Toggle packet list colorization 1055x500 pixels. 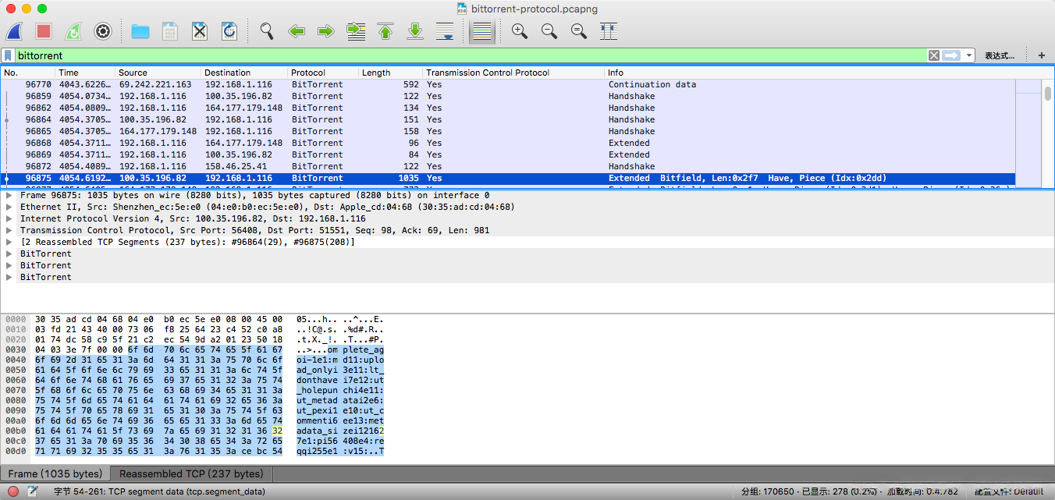point(482,31)
